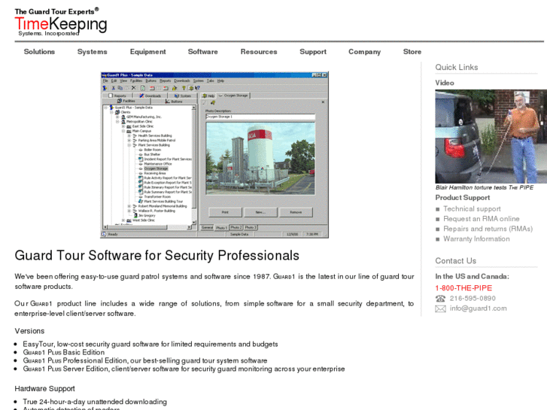Switch to the Help tab next to Oxygen Storage
The height and width of the screenshot is (410, 547).
[208, 96]
